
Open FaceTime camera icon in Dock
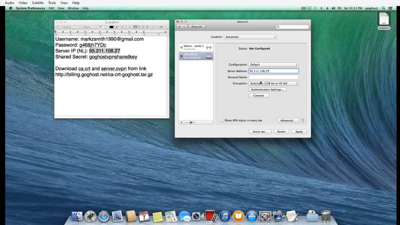tap(197, 217)
